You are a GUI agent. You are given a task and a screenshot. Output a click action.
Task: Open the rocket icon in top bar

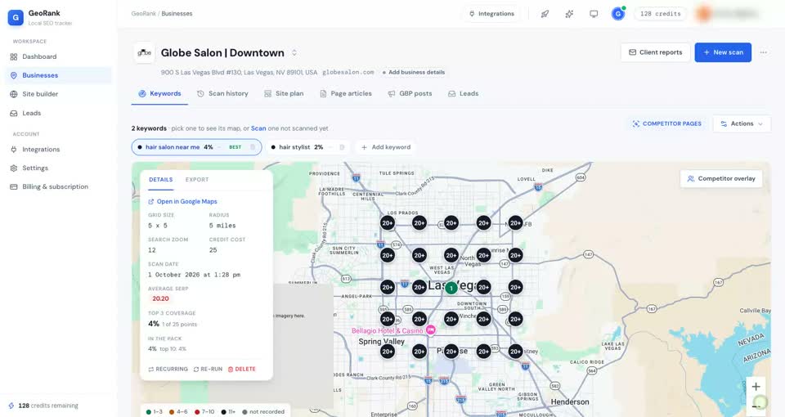(545, 14)
